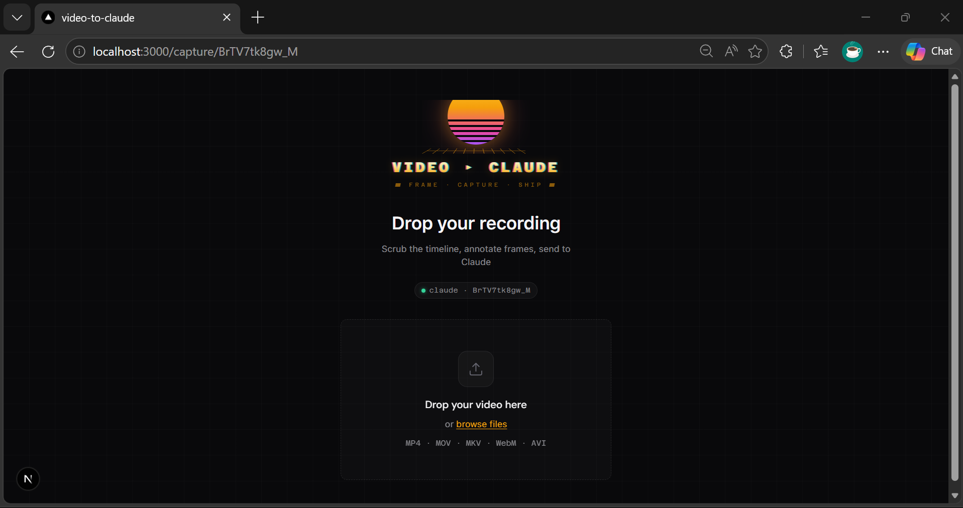
Task: Open the Extensions puzzle icon
Action: tap(786, 51)
